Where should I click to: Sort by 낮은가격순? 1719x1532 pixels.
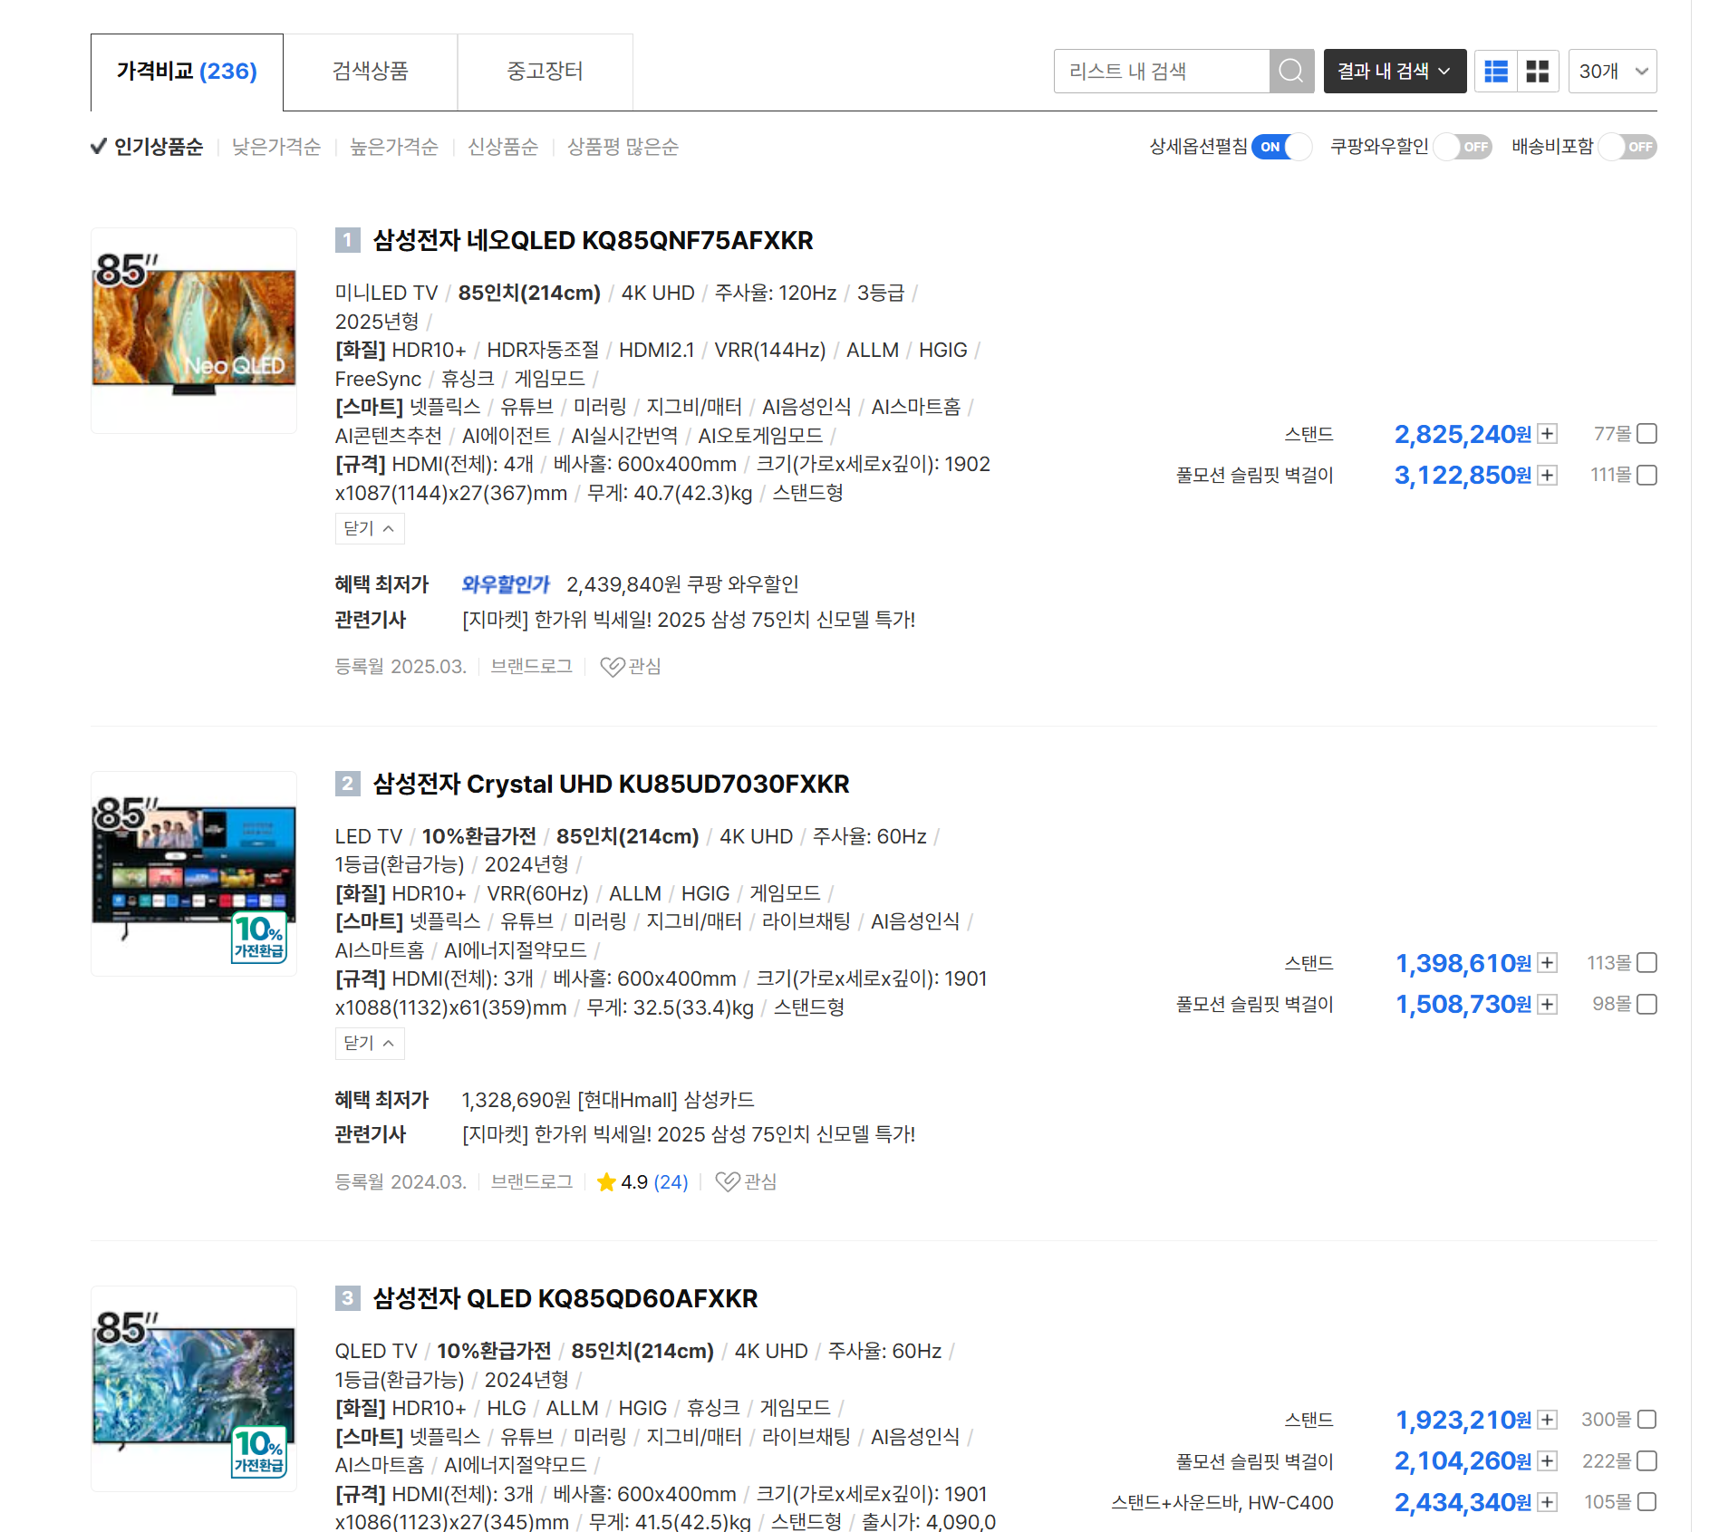pyautogui.click(x=276, y=147)
